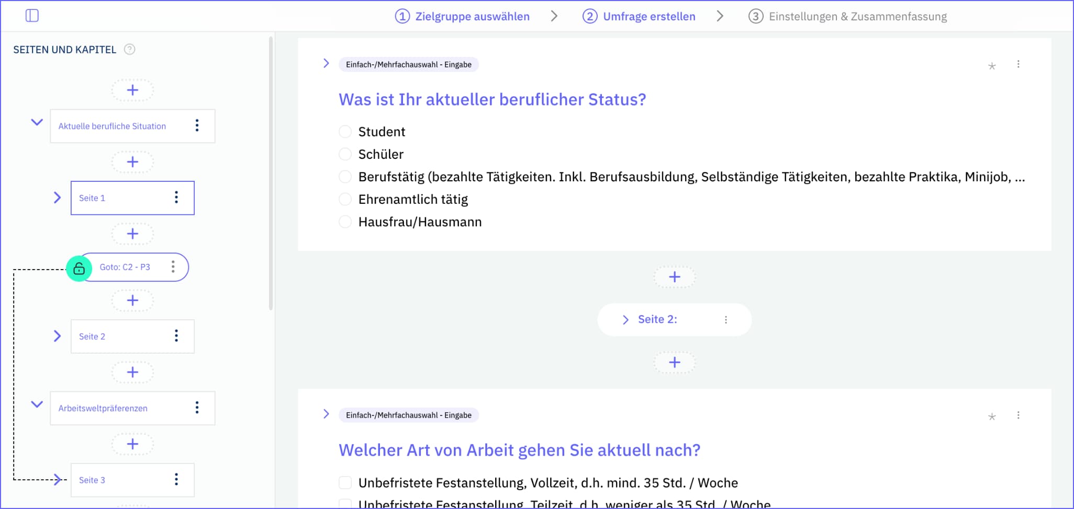
Task: Open options menu of Art von Arbeit question
Action: 1018,415
